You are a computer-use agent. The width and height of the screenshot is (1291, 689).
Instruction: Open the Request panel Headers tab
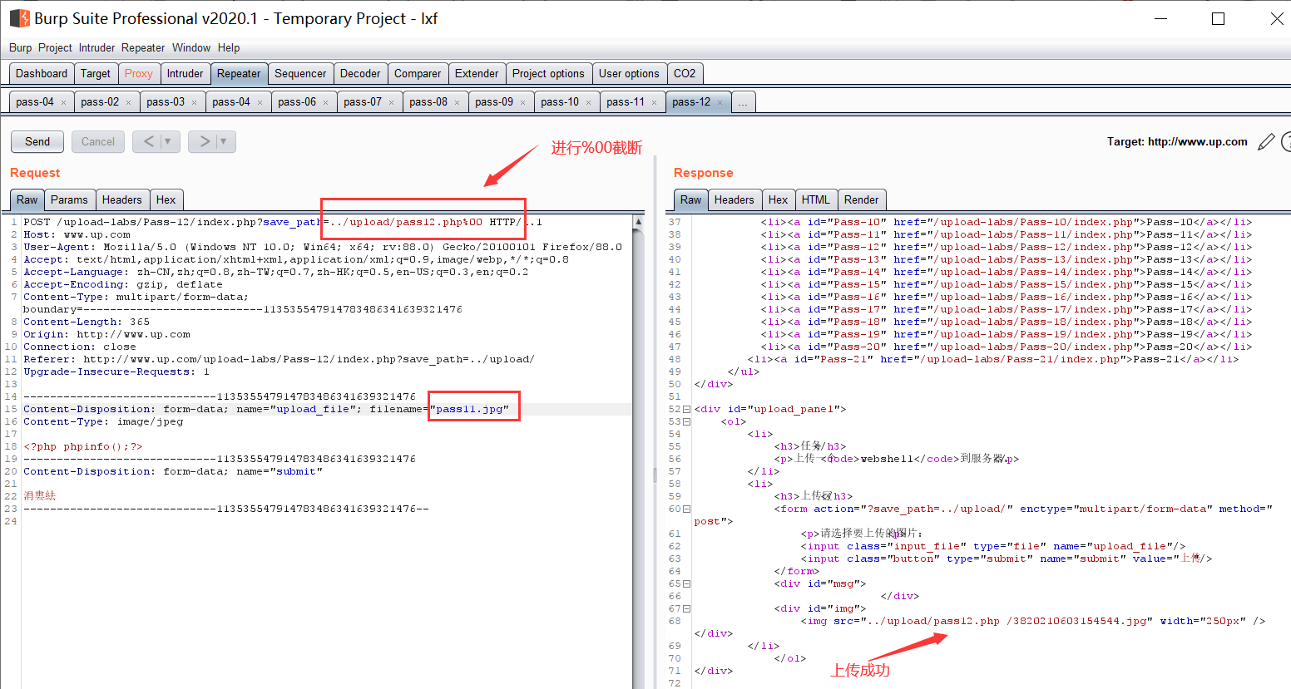(122, 199)
